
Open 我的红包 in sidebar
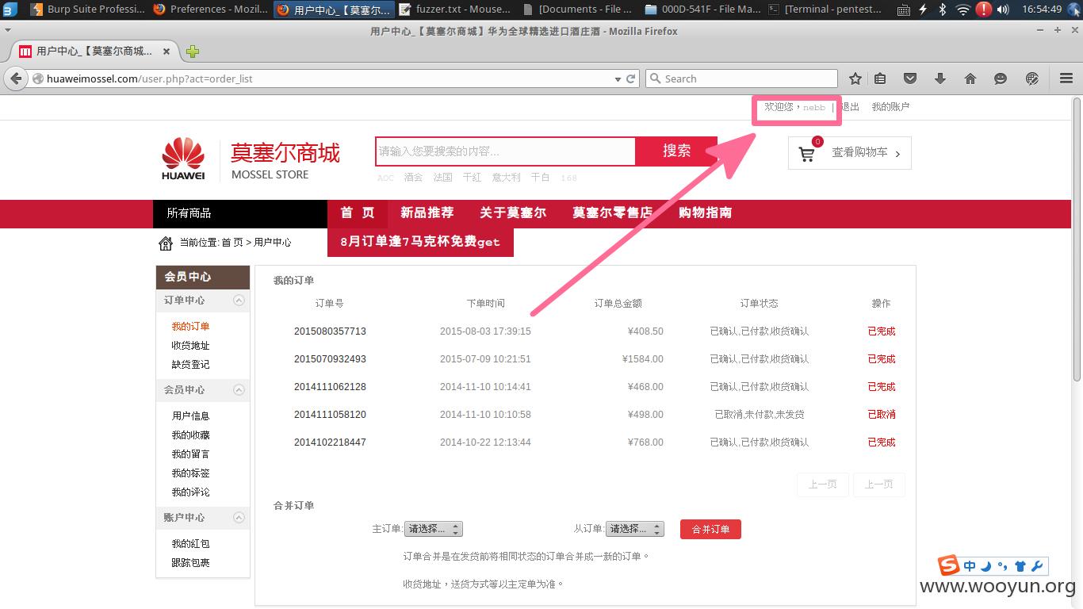(x=191, y=544)
